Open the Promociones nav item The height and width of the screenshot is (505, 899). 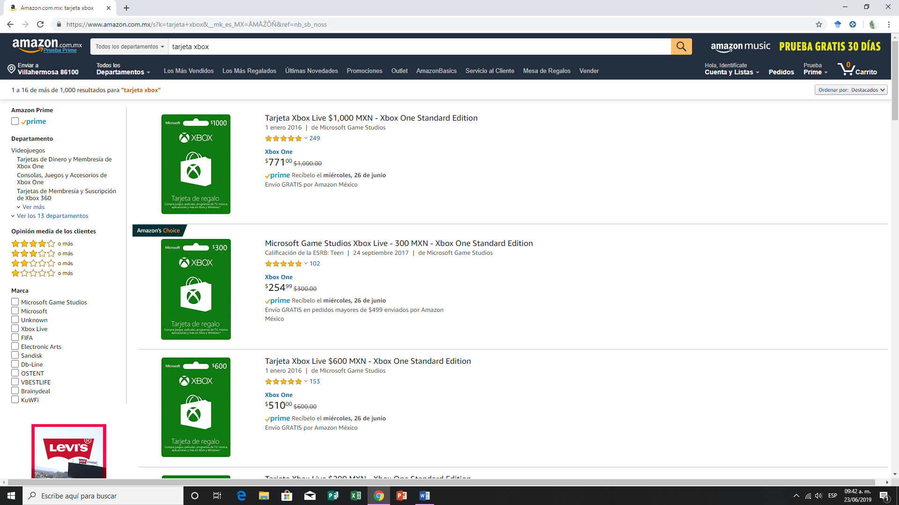364,71
